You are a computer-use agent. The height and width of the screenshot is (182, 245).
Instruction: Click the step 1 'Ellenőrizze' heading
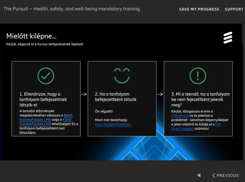click(43, 99)
